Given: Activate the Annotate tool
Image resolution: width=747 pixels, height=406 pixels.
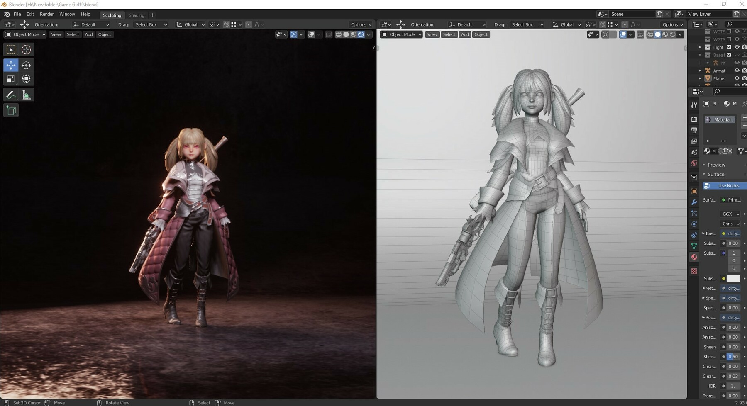Looking at the screenshot, I should click(x=10, y=94).
